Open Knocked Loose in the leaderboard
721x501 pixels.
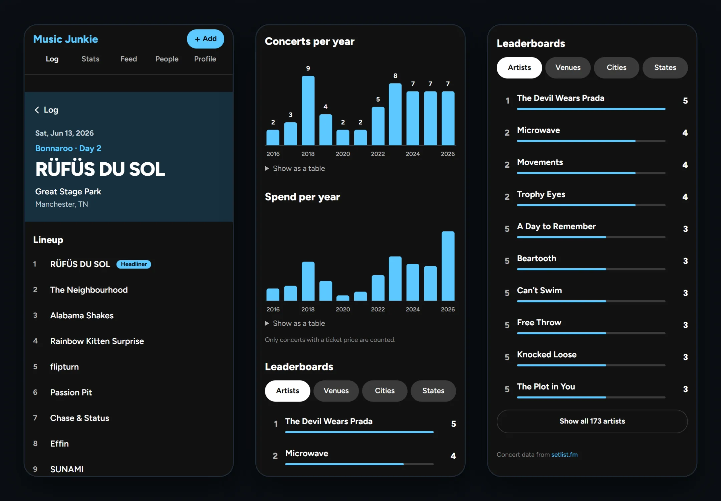pos(547,355)
